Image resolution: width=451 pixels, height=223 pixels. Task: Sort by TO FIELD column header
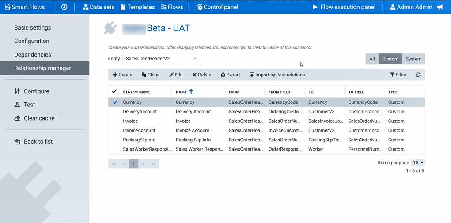click(x=356, y=92)
